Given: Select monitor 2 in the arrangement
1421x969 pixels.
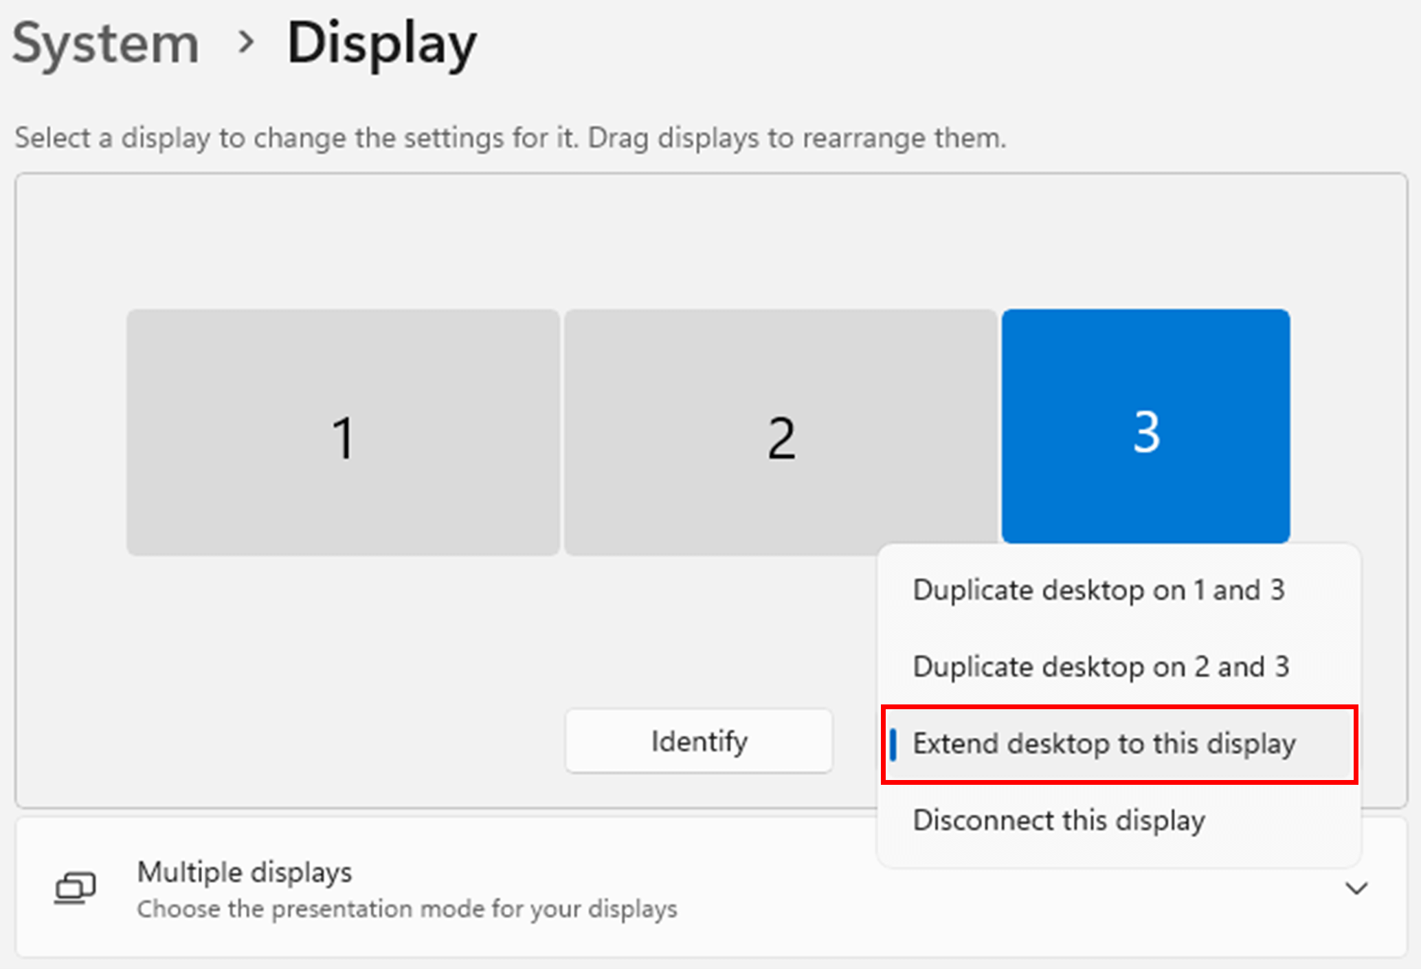Looking at the screenshot, I should [x=781, y=432].
